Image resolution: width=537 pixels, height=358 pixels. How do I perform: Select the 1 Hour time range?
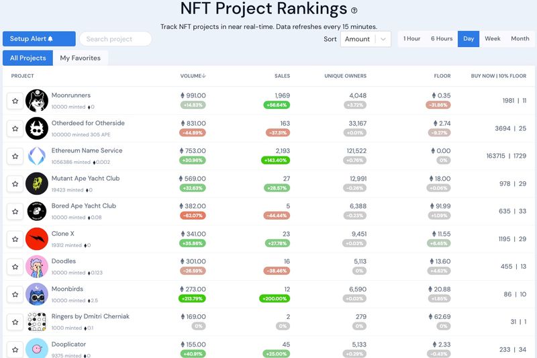411,39
